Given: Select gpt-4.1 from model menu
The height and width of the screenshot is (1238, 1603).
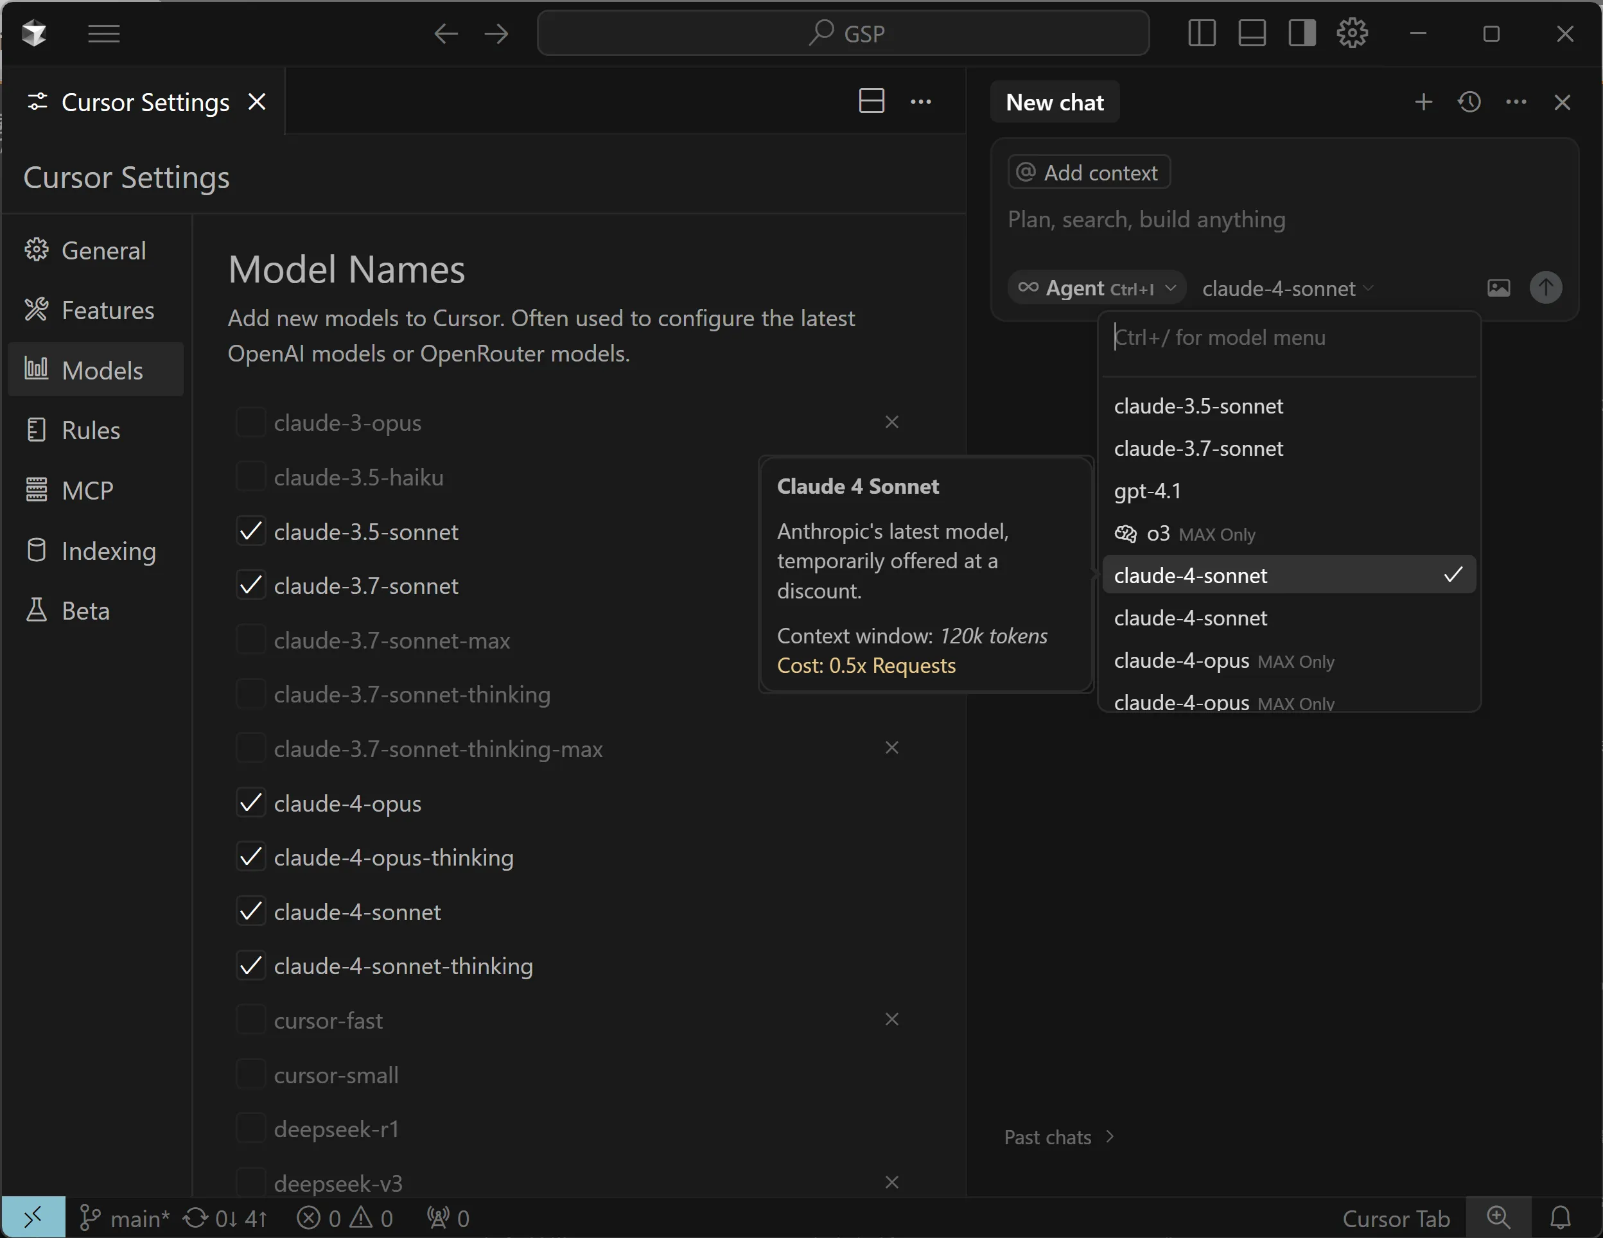Looking at the screenshot, I should [1147, 491].
